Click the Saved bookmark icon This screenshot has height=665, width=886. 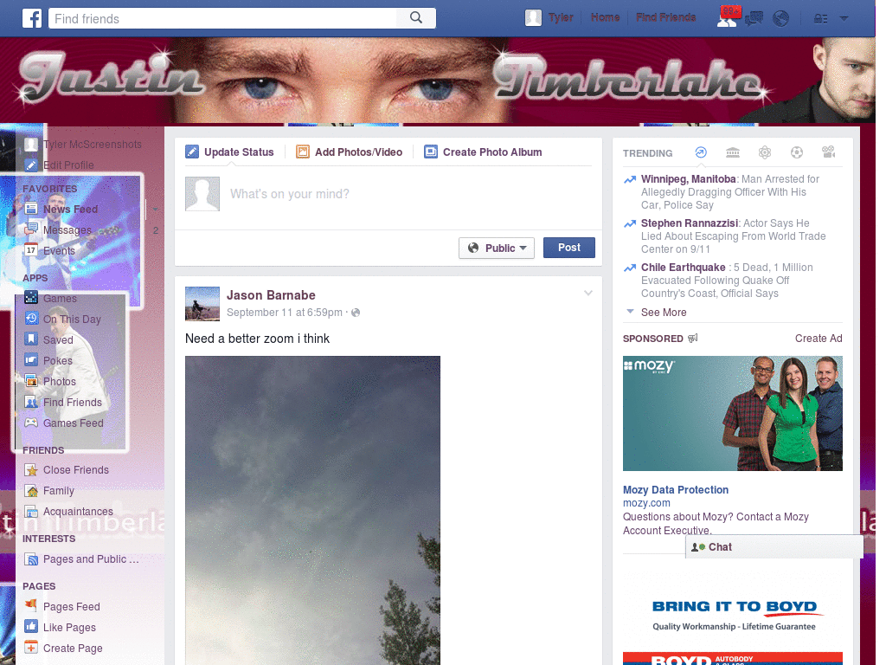[x=31, y=339]
